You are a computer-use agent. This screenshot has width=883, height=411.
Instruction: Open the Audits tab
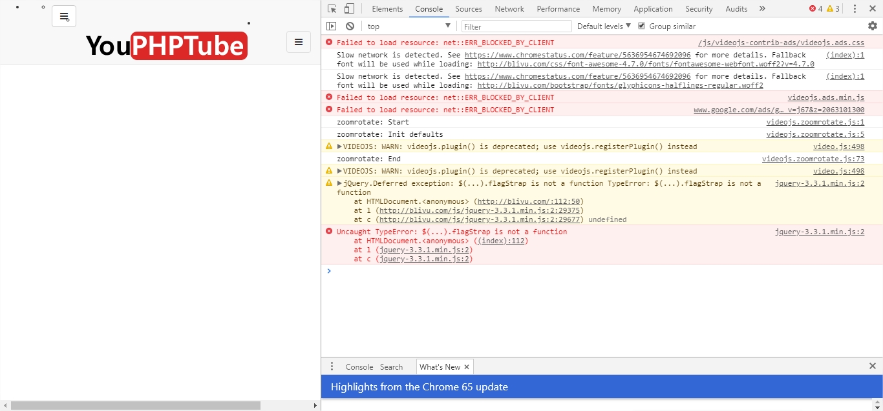(x=736, y=9)
